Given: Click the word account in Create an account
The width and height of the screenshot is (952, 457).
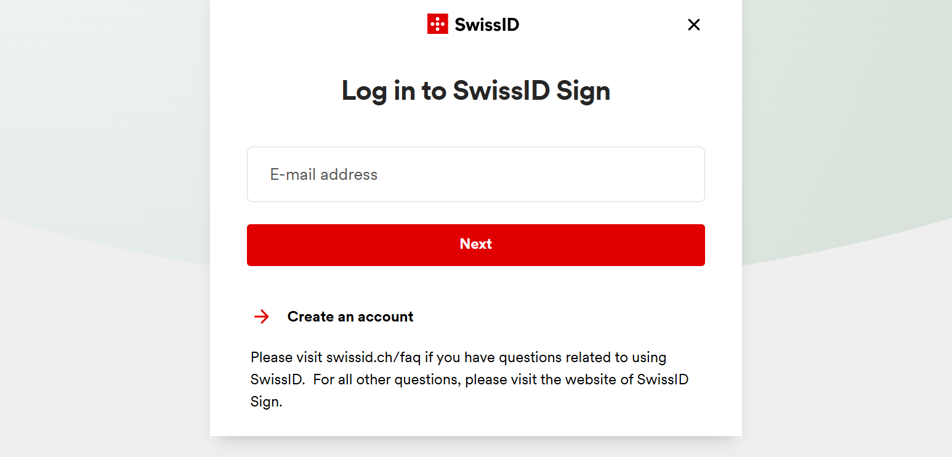Looking at the screenshot, I should [x=384, y=317].
